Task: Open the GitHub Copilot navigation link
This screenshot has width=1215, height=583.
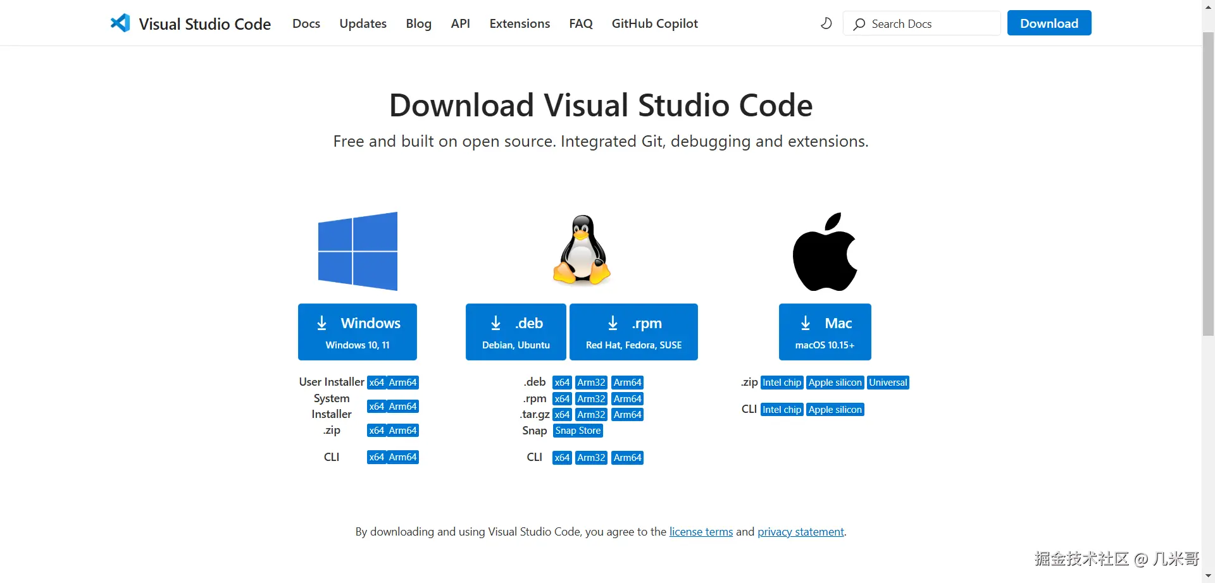Action: click(654, 23)
